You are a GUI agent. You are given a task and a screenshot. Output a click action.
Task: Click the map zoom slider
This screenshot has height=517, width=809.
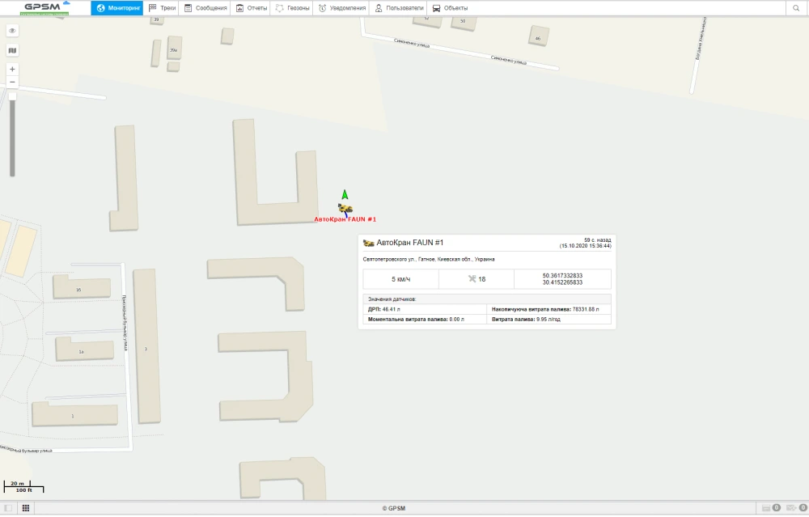(x=12, y=133)
